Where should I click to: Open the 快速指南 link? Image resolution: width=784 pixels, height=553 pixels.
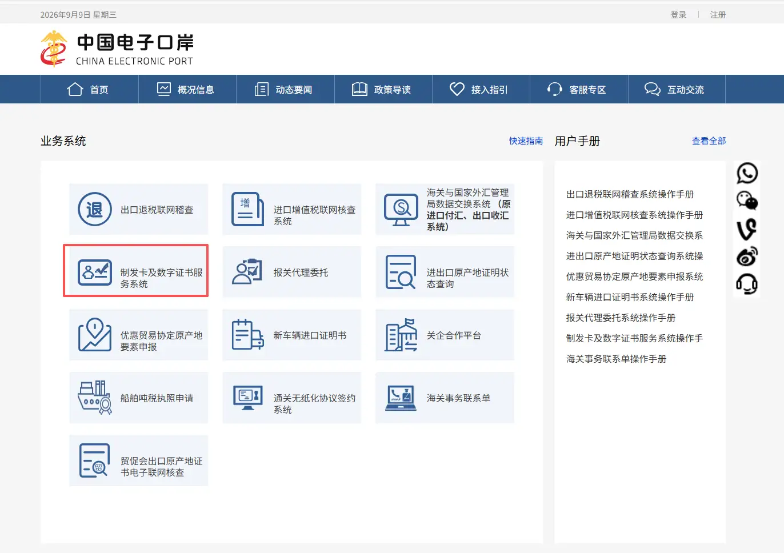tap(526, 141)
